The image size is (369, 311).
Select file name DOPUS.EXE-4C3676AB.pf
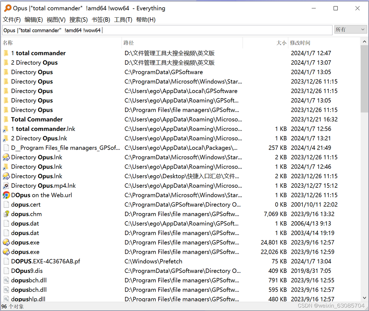tap(46, 262)
